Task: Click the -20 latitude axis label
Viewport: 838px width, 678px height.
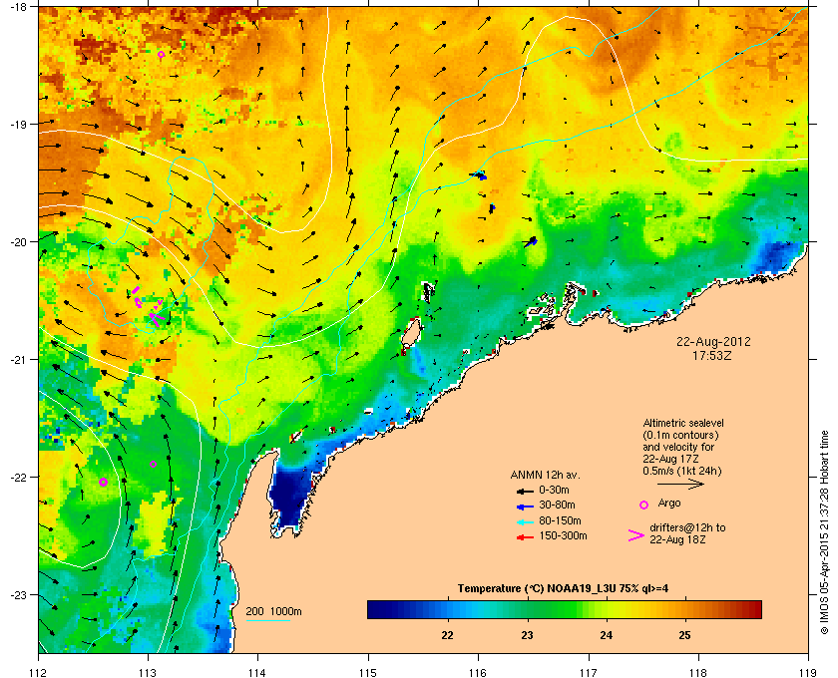Action: [x=19, y=242]
